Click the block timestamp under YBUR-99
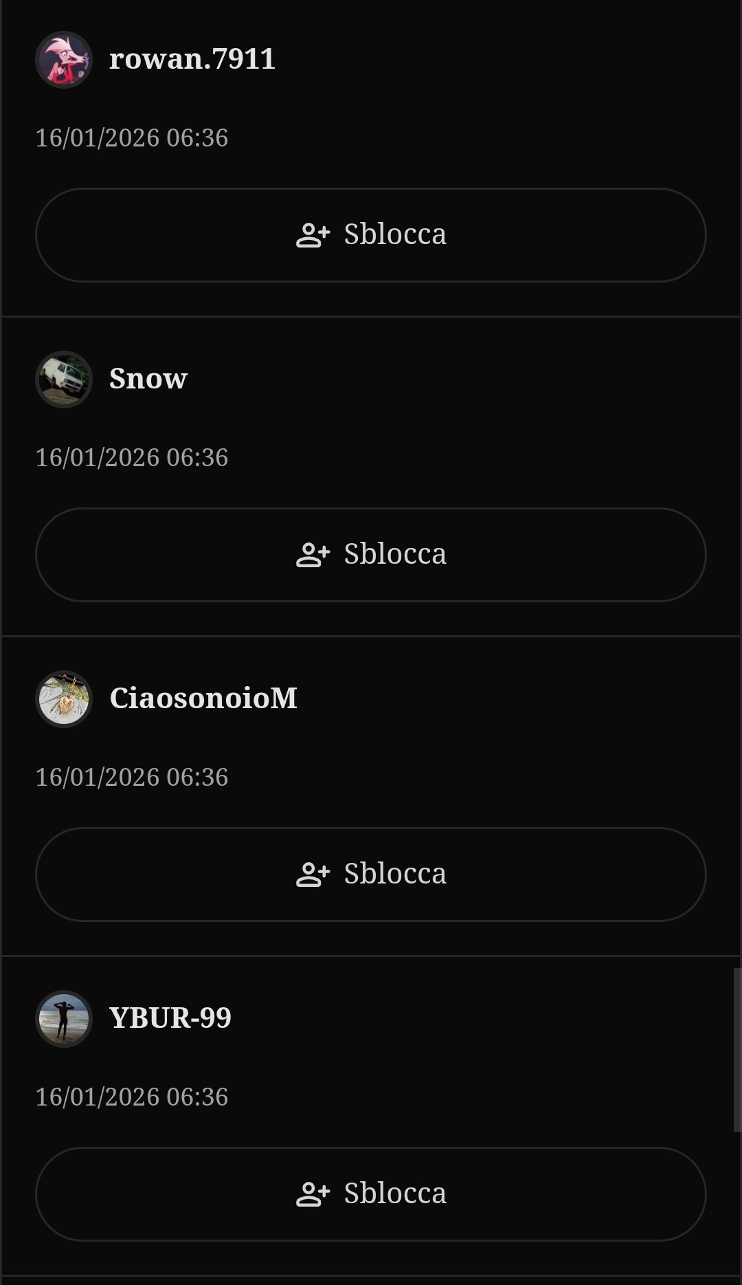Screen dimensions: 742x1285 [132, 1097]
